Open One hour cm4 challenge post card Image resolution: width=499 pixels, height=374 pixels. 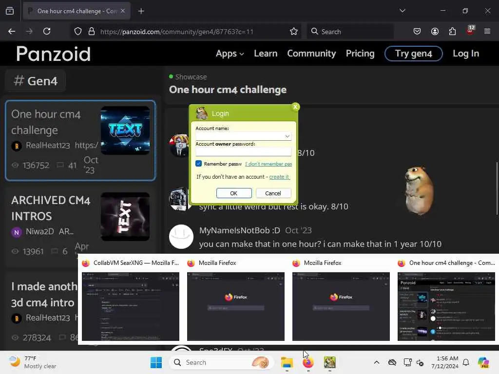pyautogui.click(x=80, y=140)
